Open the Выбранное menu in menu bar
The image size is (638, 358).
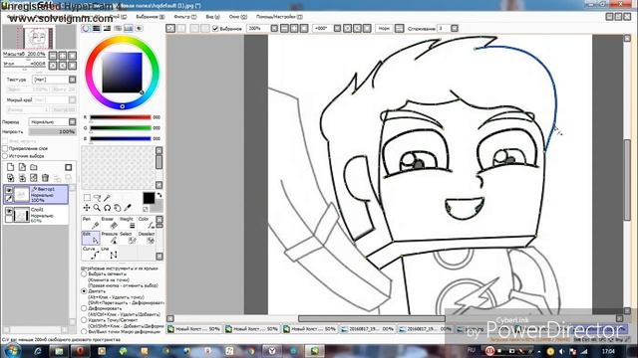coord(150,17)
